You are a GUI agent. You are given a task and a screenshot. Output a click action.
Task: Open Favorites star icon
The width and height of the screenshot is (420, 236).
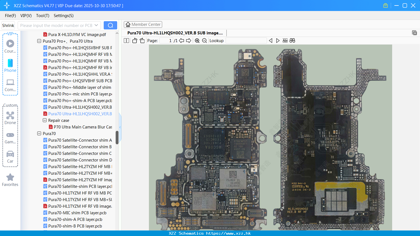(10, 180)
